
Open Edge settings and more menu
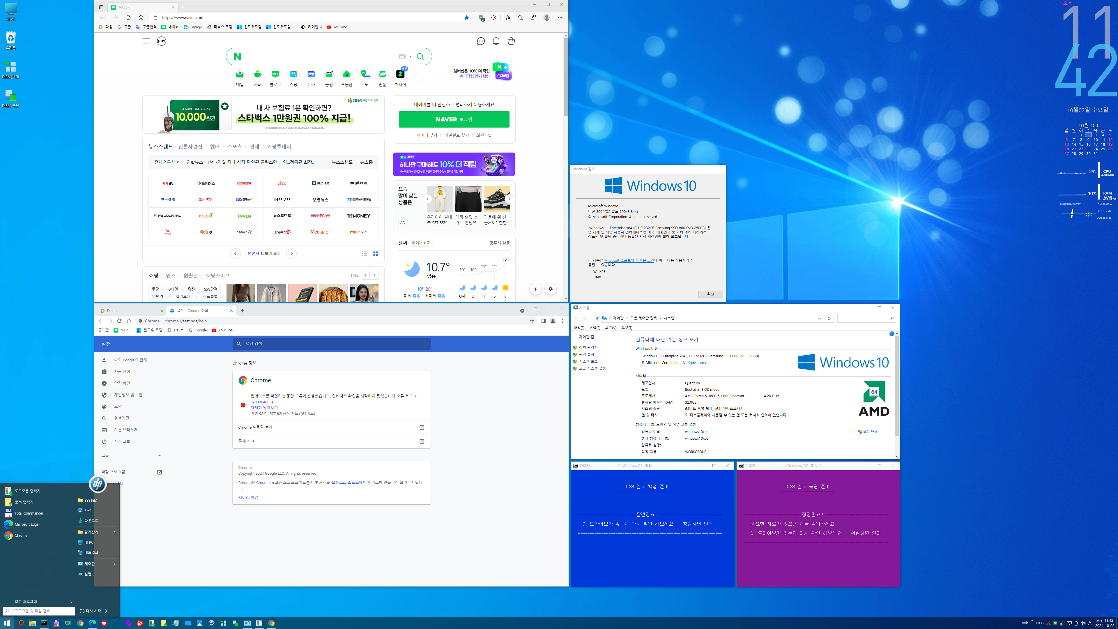pos(560,17)
